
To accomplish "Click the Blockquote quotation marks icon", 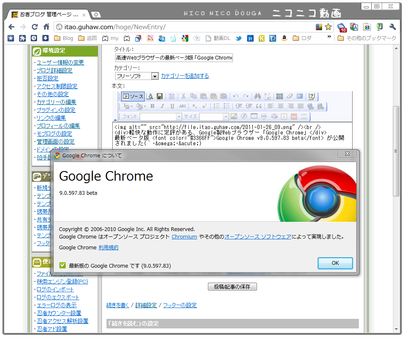I will [x=259, y=106].
